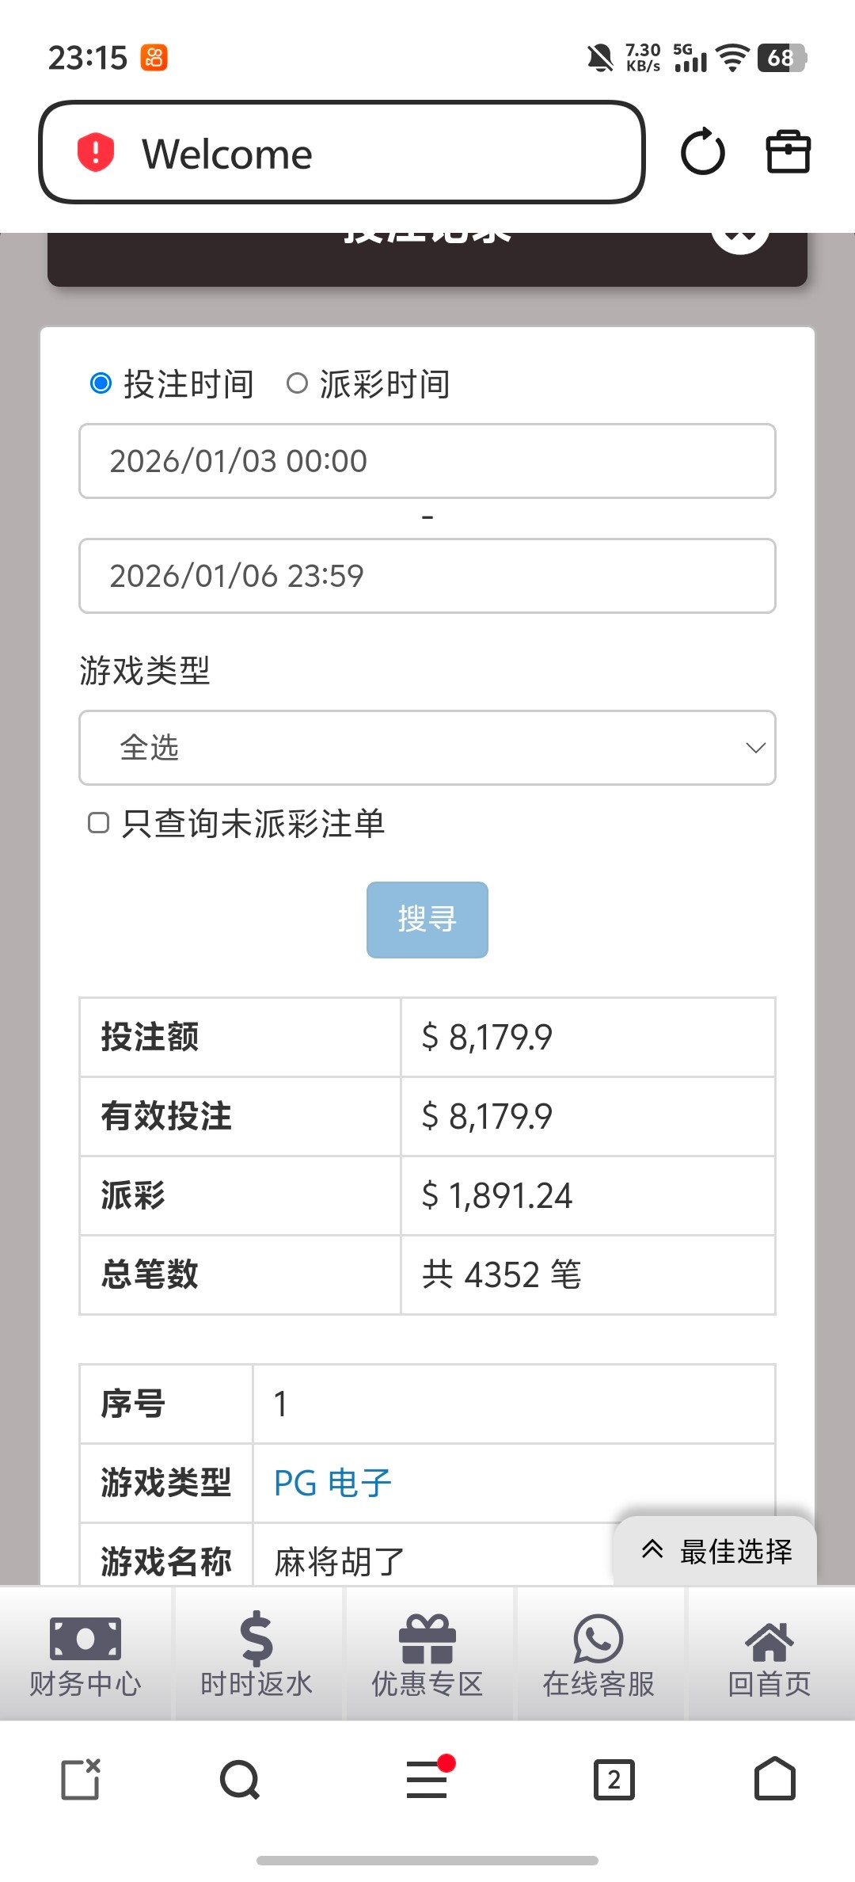Viewport: 855px width, 1882px height.
Task: Switch to 时时返水 tab
Action: coord(256,1654)
